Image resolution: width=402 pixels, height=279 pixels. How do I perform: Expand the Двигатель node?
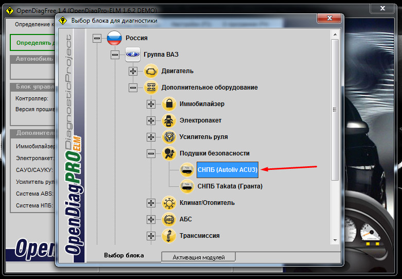(x=133, y=71)
